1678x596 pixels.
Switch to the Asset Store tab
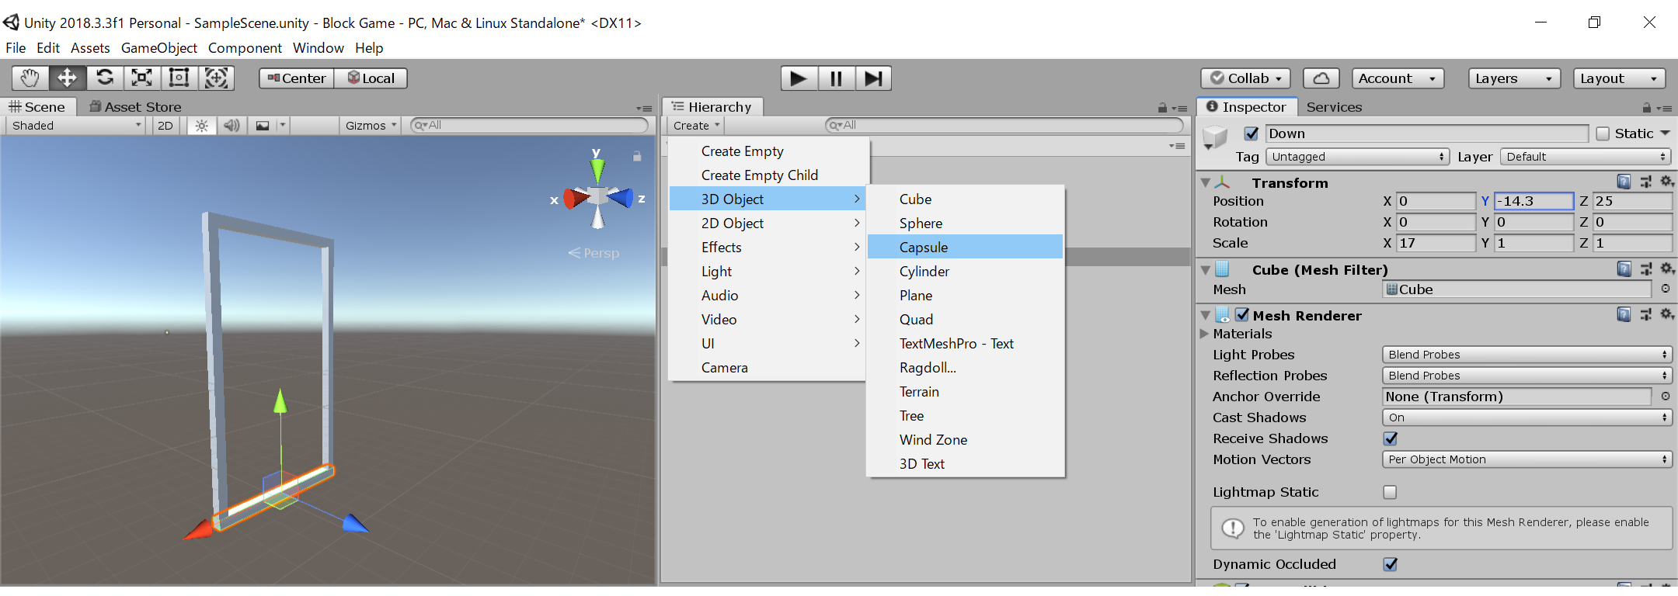[x=135, y=107]
